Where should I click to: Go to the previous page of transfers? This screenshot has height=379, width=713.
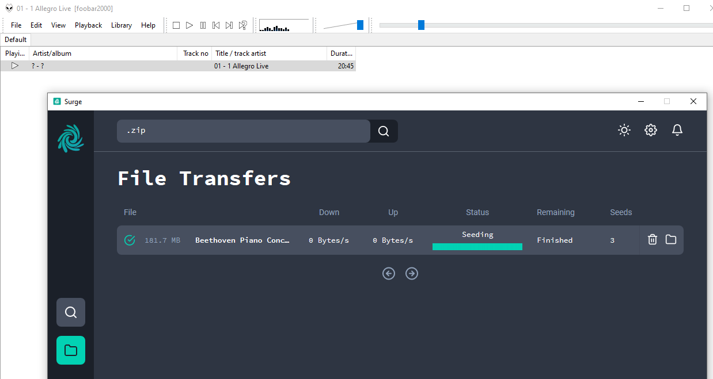pyautogui.click(x=389, y=274)
